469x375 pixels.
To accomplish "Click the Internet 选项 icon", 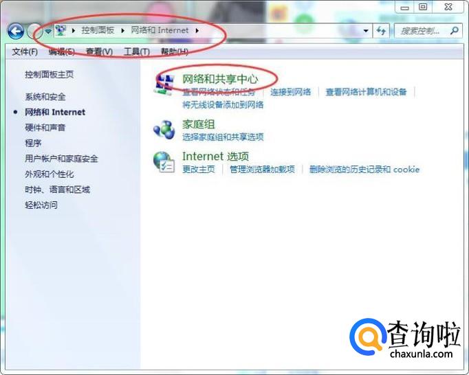I will (x=164, y=162).
